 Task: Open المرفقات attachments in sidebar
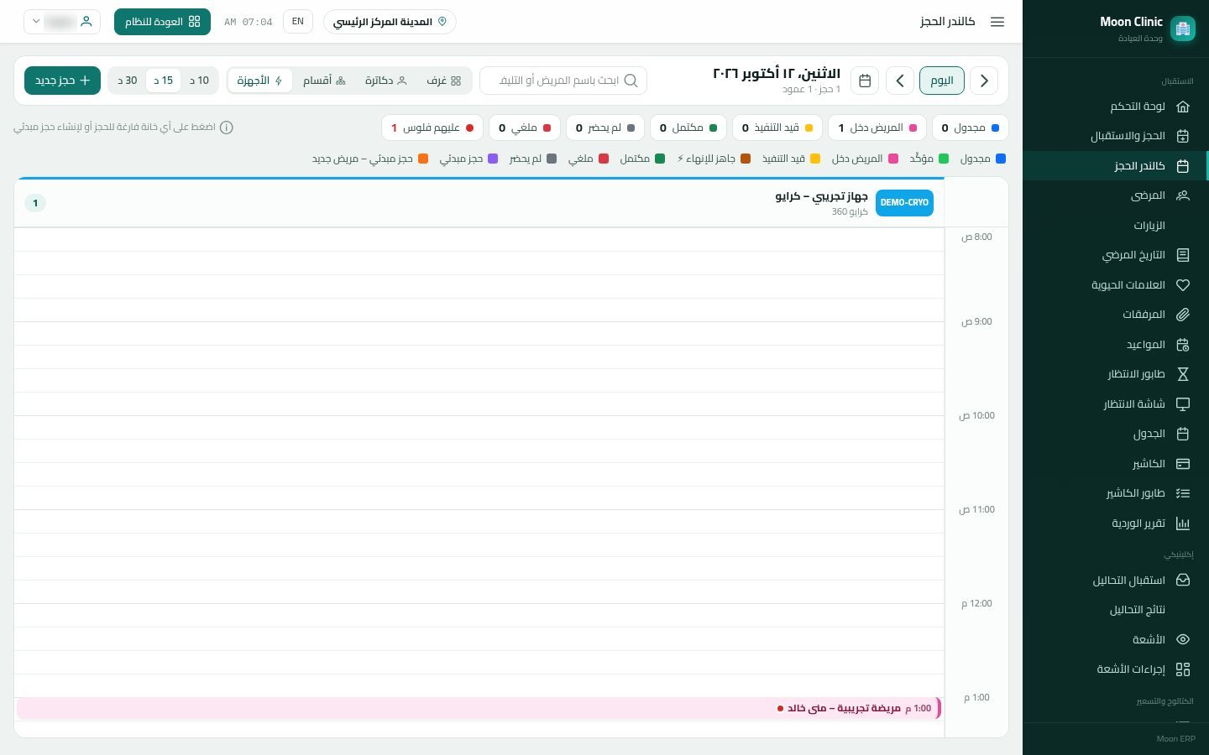click(x=1115, y=315)
